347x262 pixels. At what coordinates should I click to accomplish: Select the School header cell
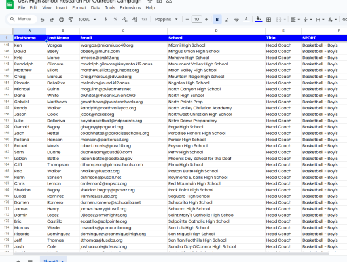click(x=216, y=38)
